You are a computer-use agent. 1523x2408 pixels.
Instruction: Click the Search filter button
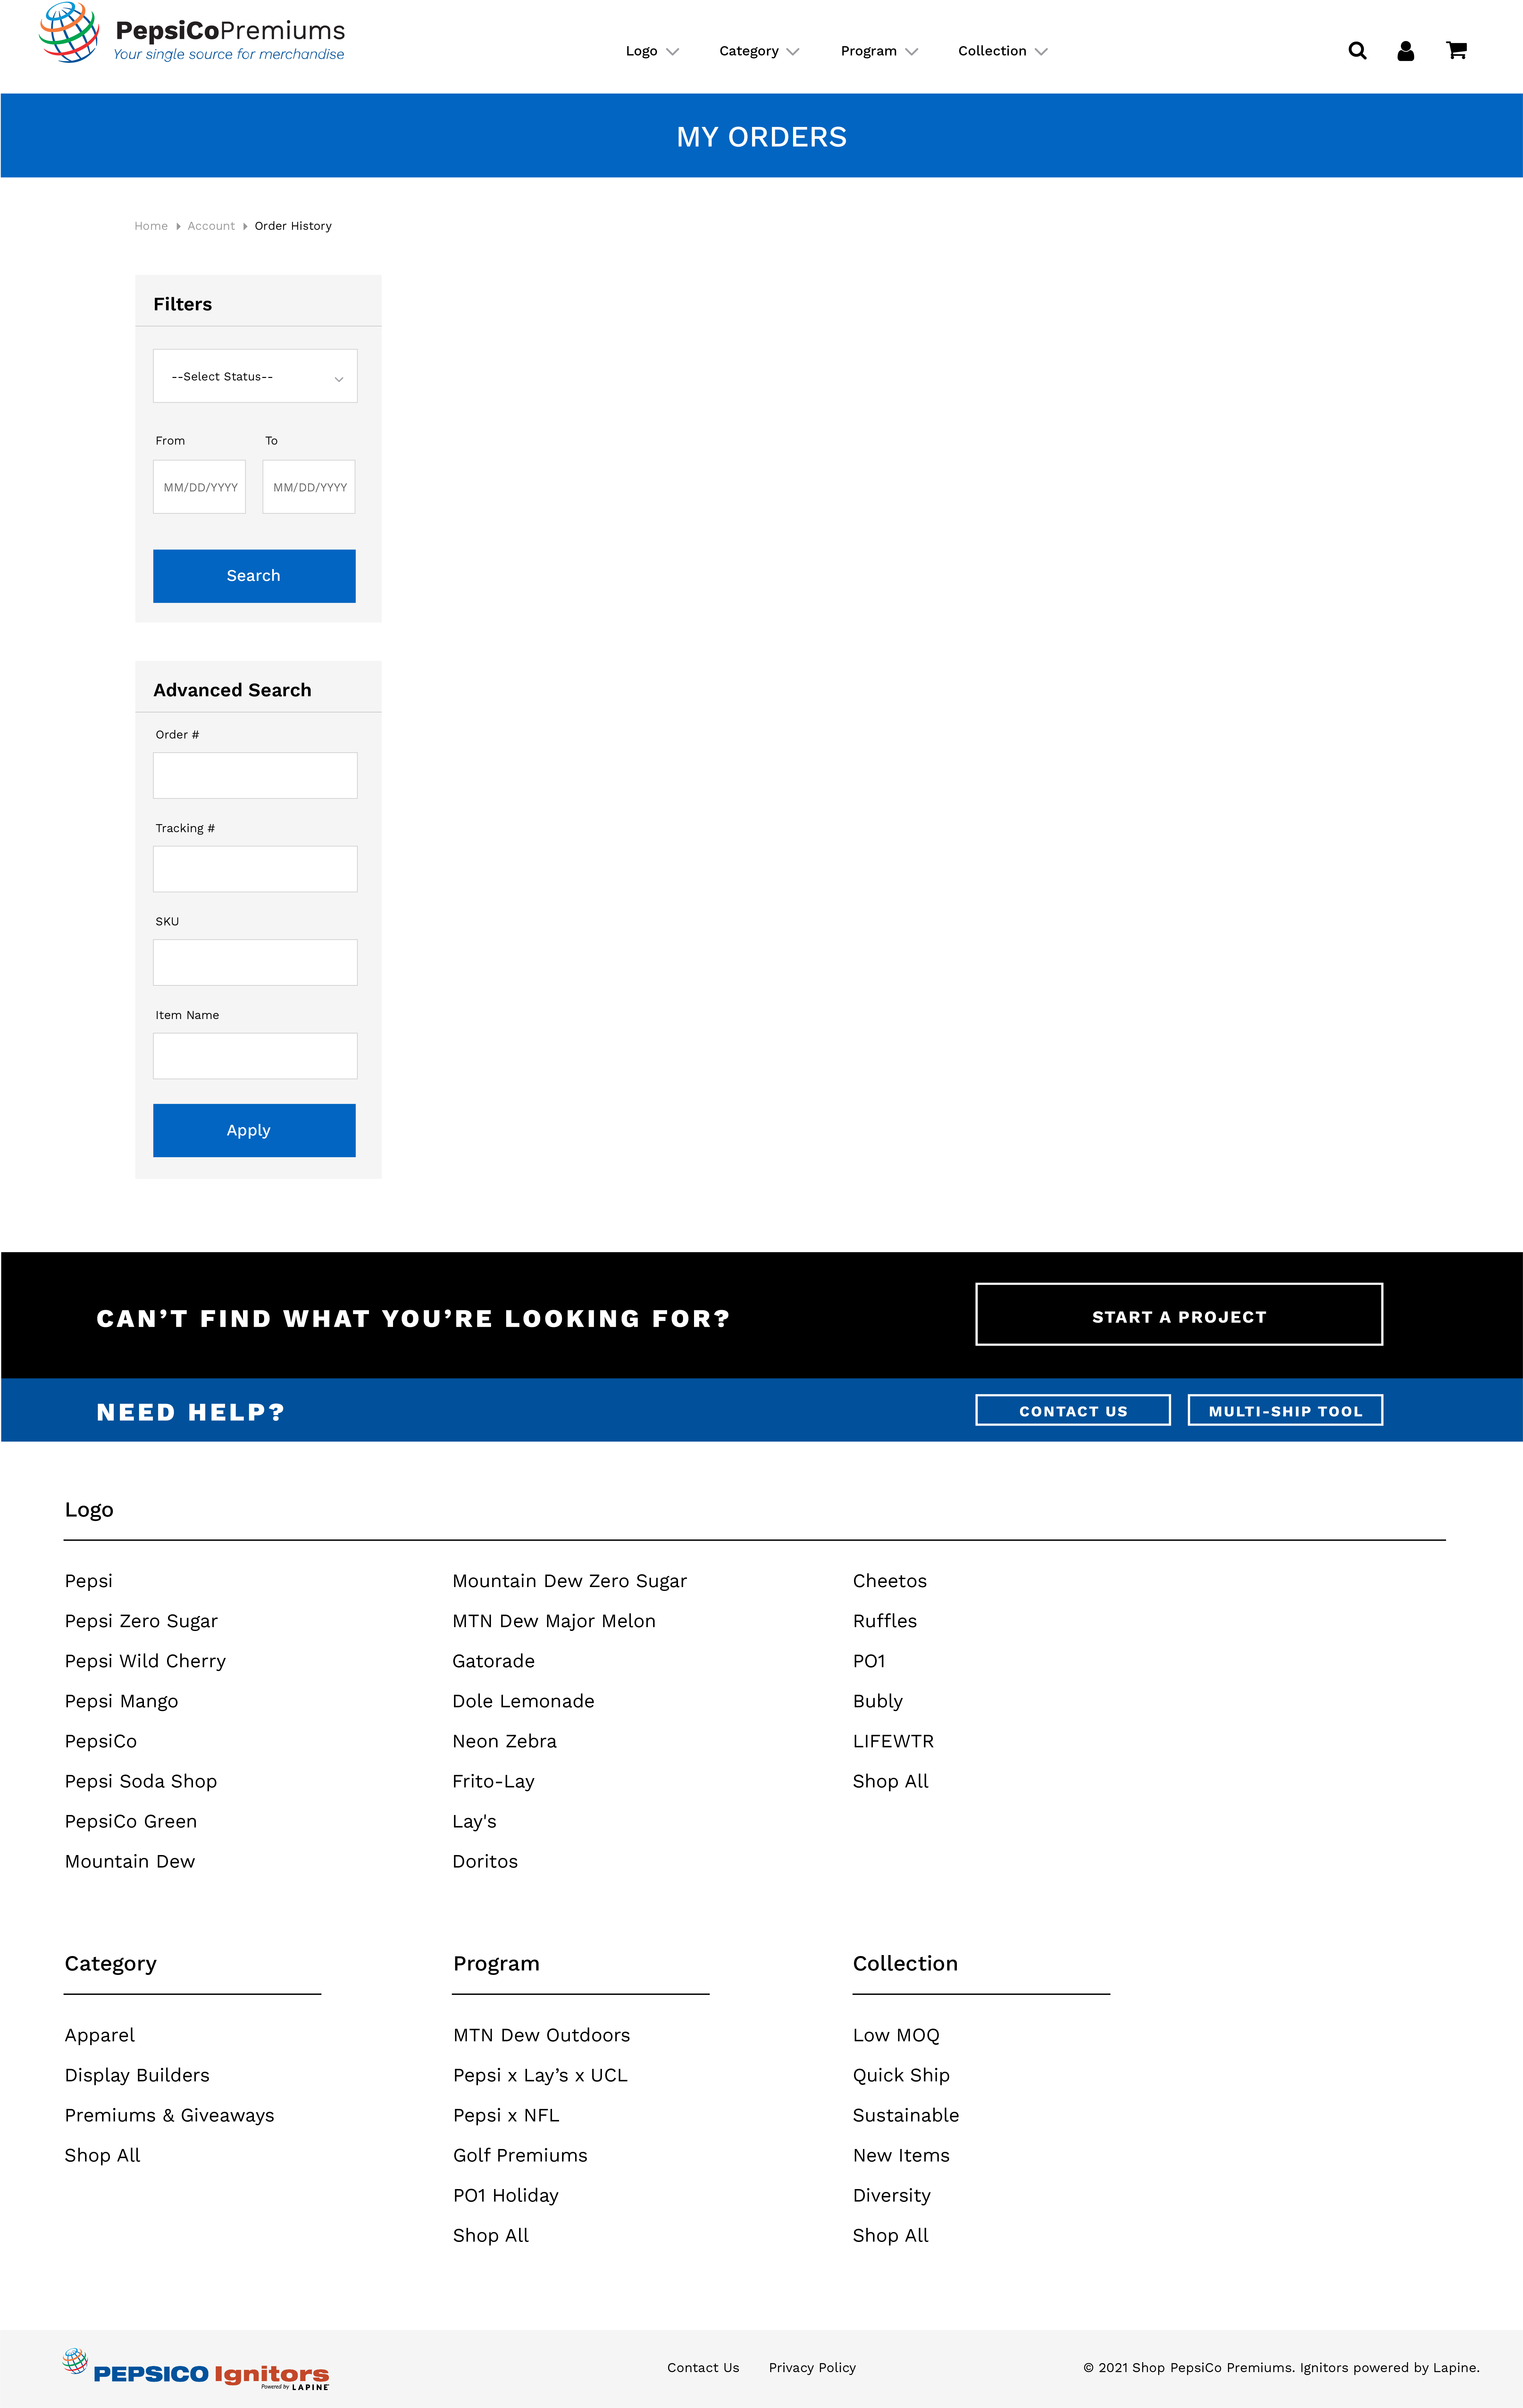[254, 576]
